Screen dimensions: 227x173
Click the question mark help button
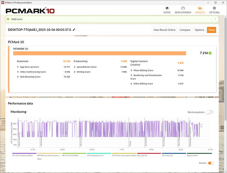(x=215, y=19)
